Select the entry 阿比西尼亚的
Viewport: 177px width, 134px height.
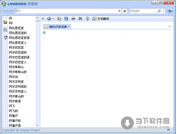tap(18, 33)
